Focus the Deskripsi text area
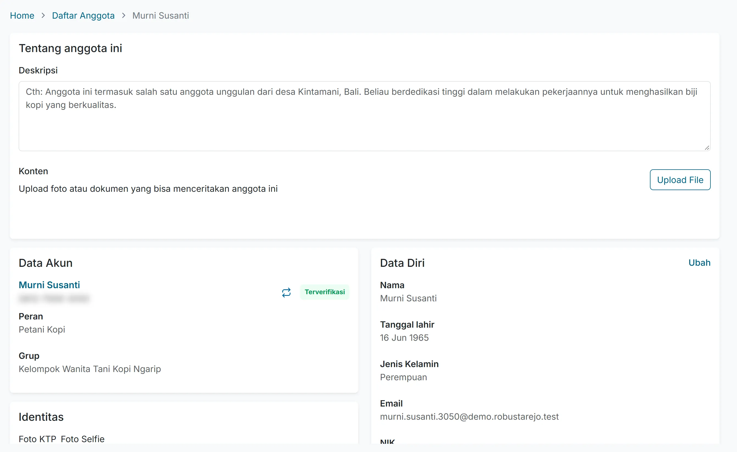The height and width of the screenshot is (452, 737). pos(364,116)
